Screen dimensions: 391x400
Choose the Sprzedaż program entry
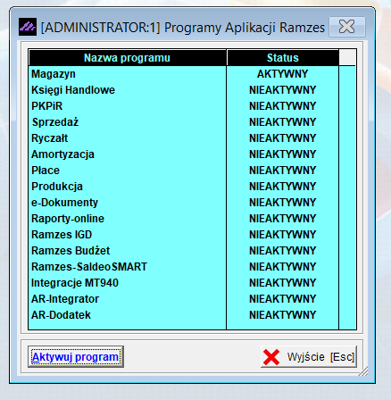coord(184,122)
